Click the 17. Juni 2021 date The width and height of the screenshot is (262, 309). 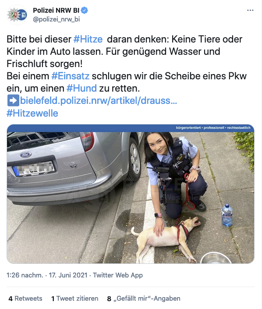(68, 275)
